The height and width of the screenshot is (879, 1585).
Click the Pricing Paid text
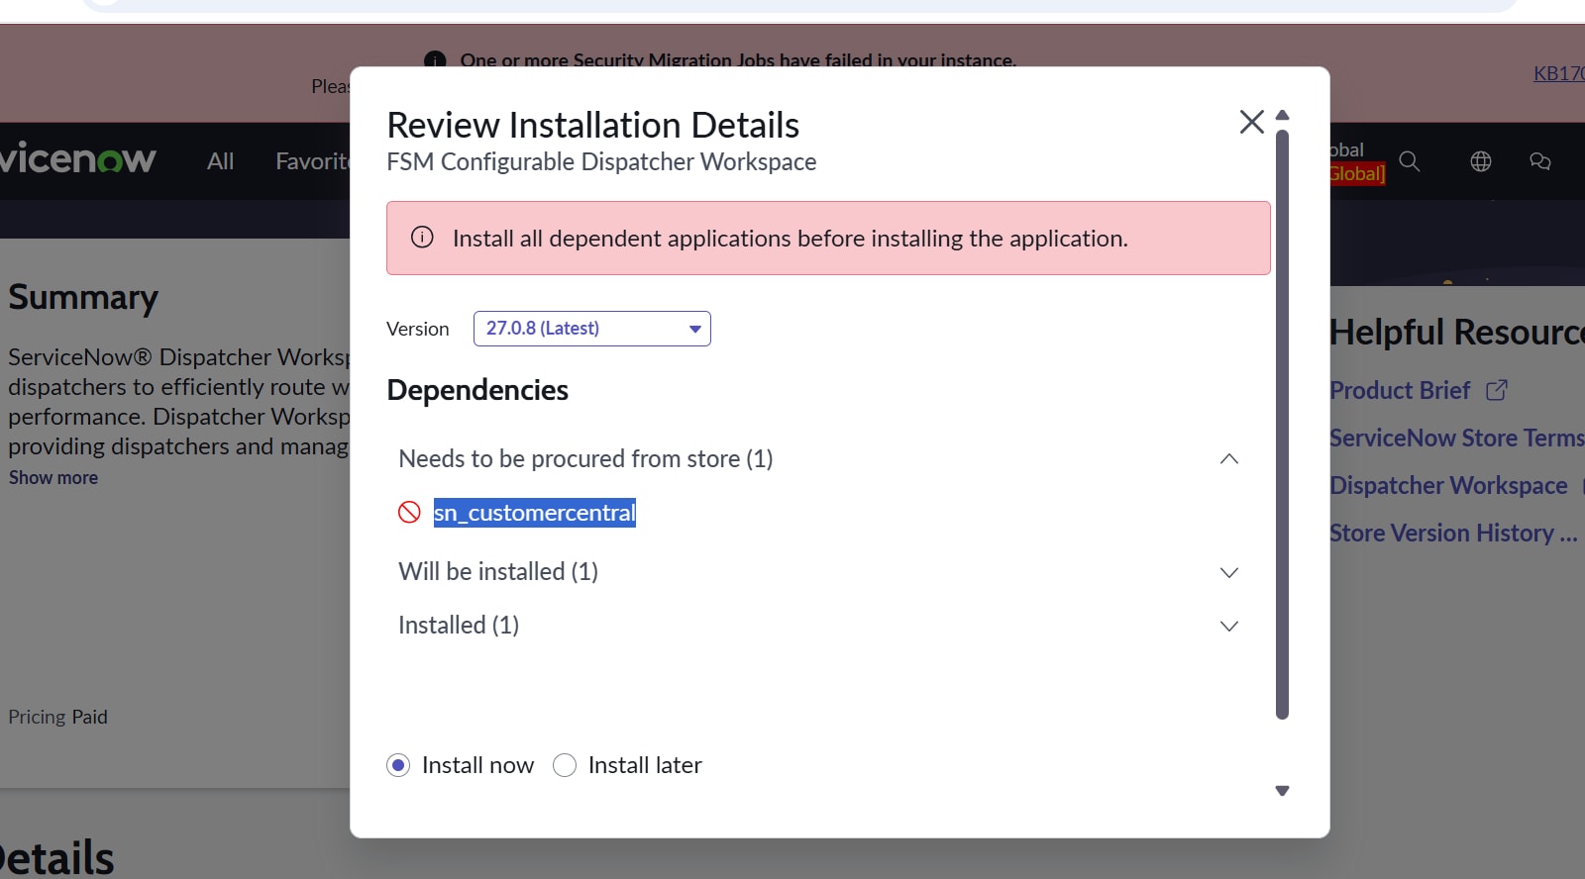(57, 717)
